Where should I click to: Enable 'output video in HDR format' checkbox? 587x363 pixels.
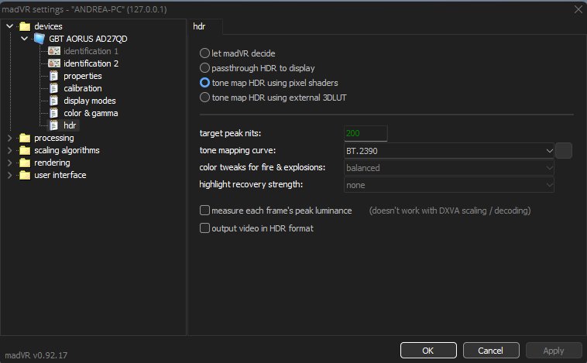click(204, 228)
